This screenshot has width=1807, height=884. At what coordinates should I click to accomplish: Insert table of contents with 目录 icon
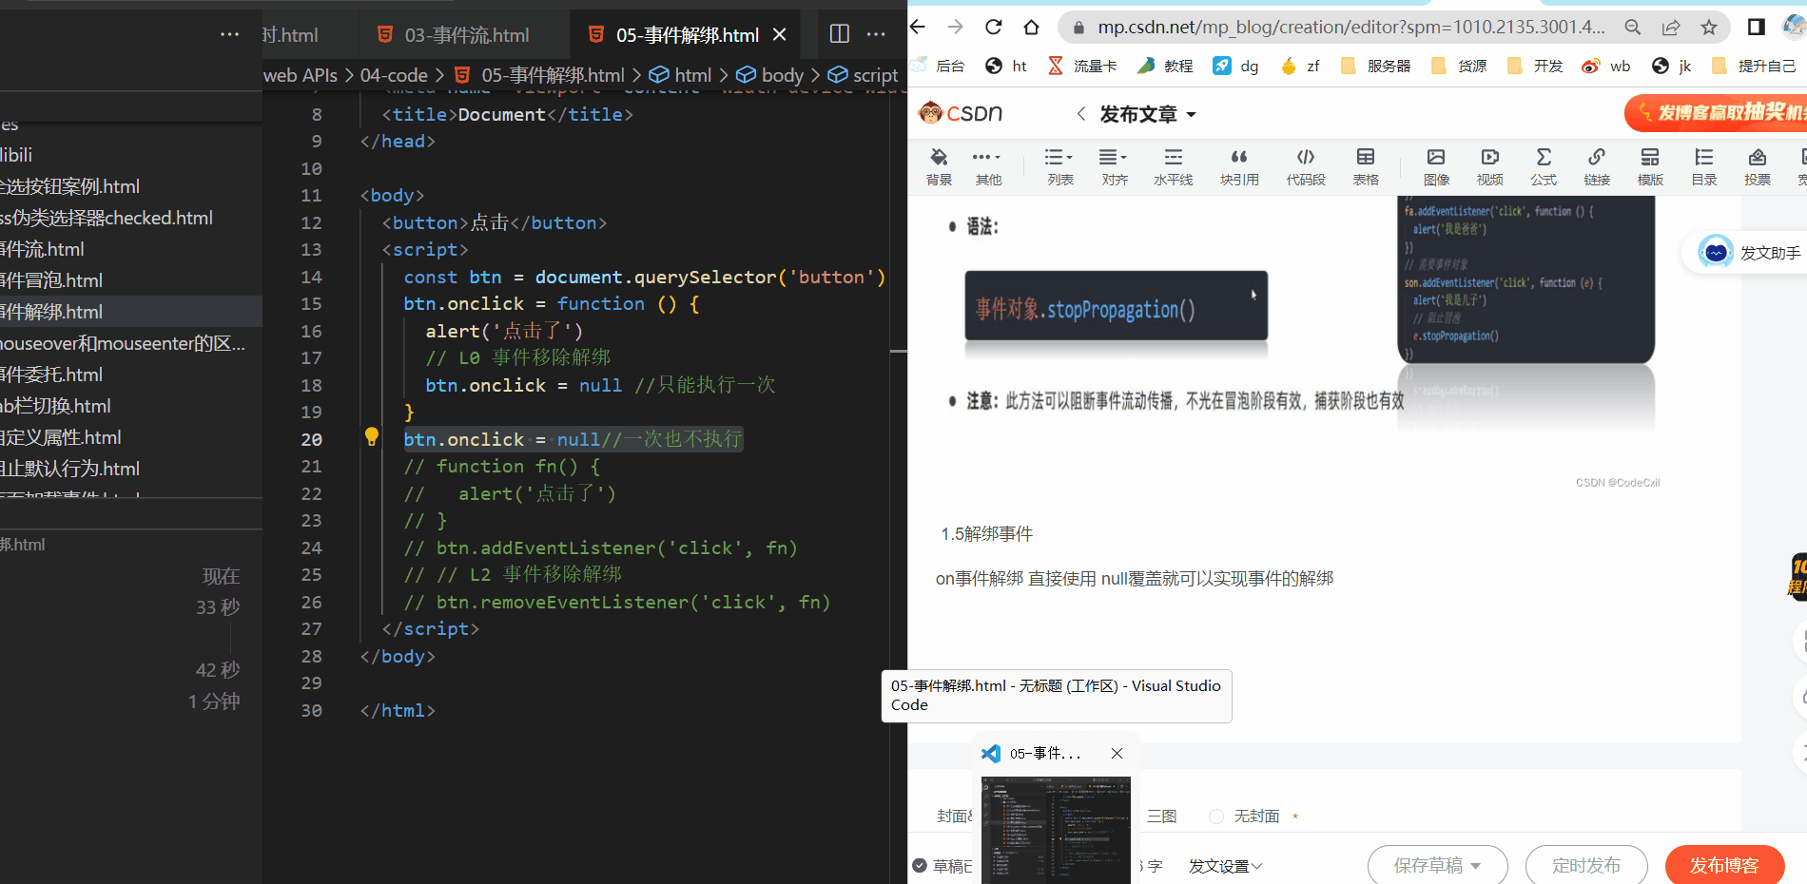coord(1703,167)
